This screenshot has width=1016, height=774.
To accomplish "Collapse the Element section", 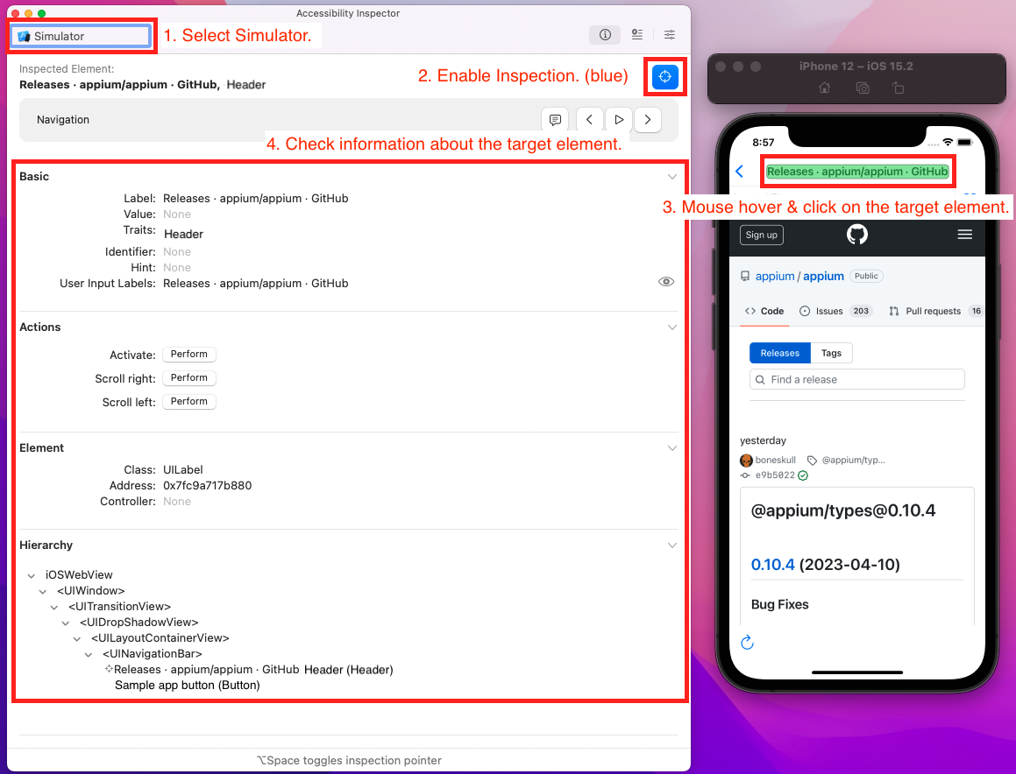I will click(x=672, y=447).
